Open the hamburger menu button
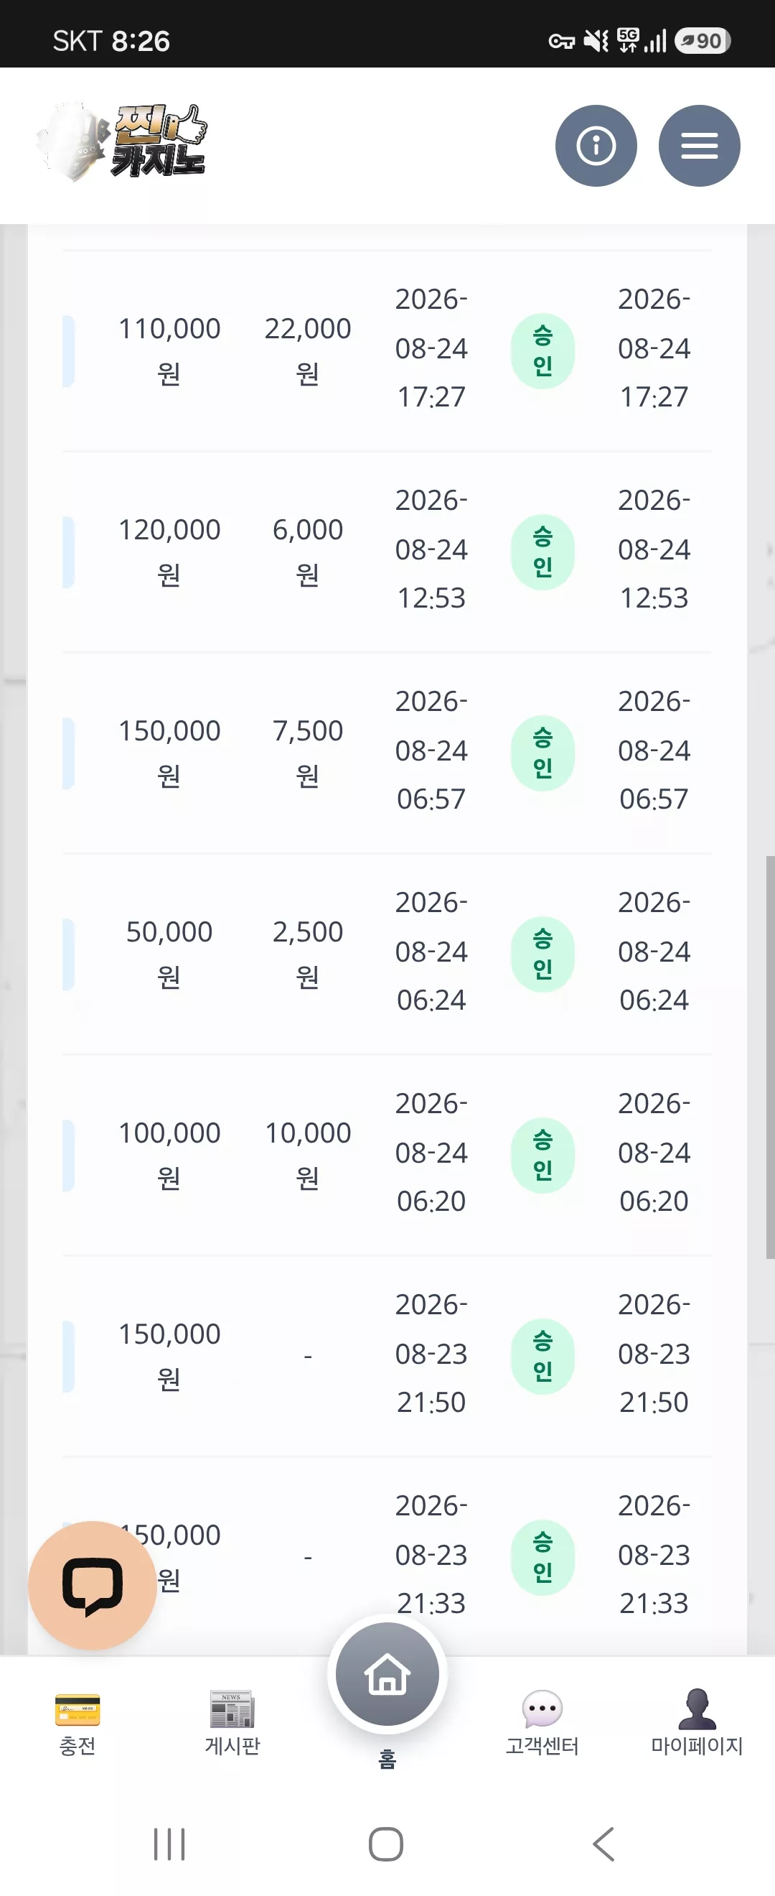Viewport: 775px width, 1896px height. pos(698,146)
